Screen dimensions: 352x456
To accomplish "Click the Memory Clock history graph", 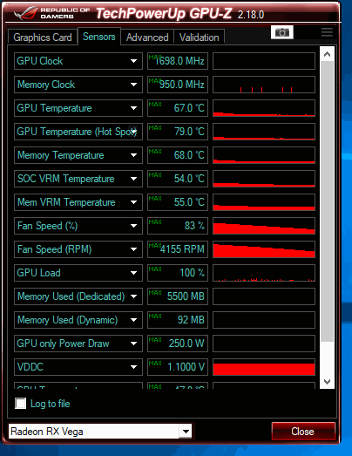I will point(264,85).
